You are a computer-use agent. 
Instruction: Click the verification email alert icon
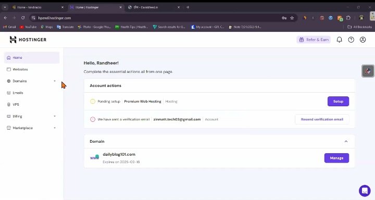pyautogui.click(x=93, y=119)
